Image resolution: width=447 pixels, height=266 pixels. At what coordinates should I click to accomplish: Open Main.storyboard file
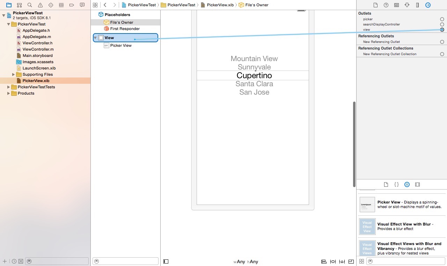click(37, 56)
